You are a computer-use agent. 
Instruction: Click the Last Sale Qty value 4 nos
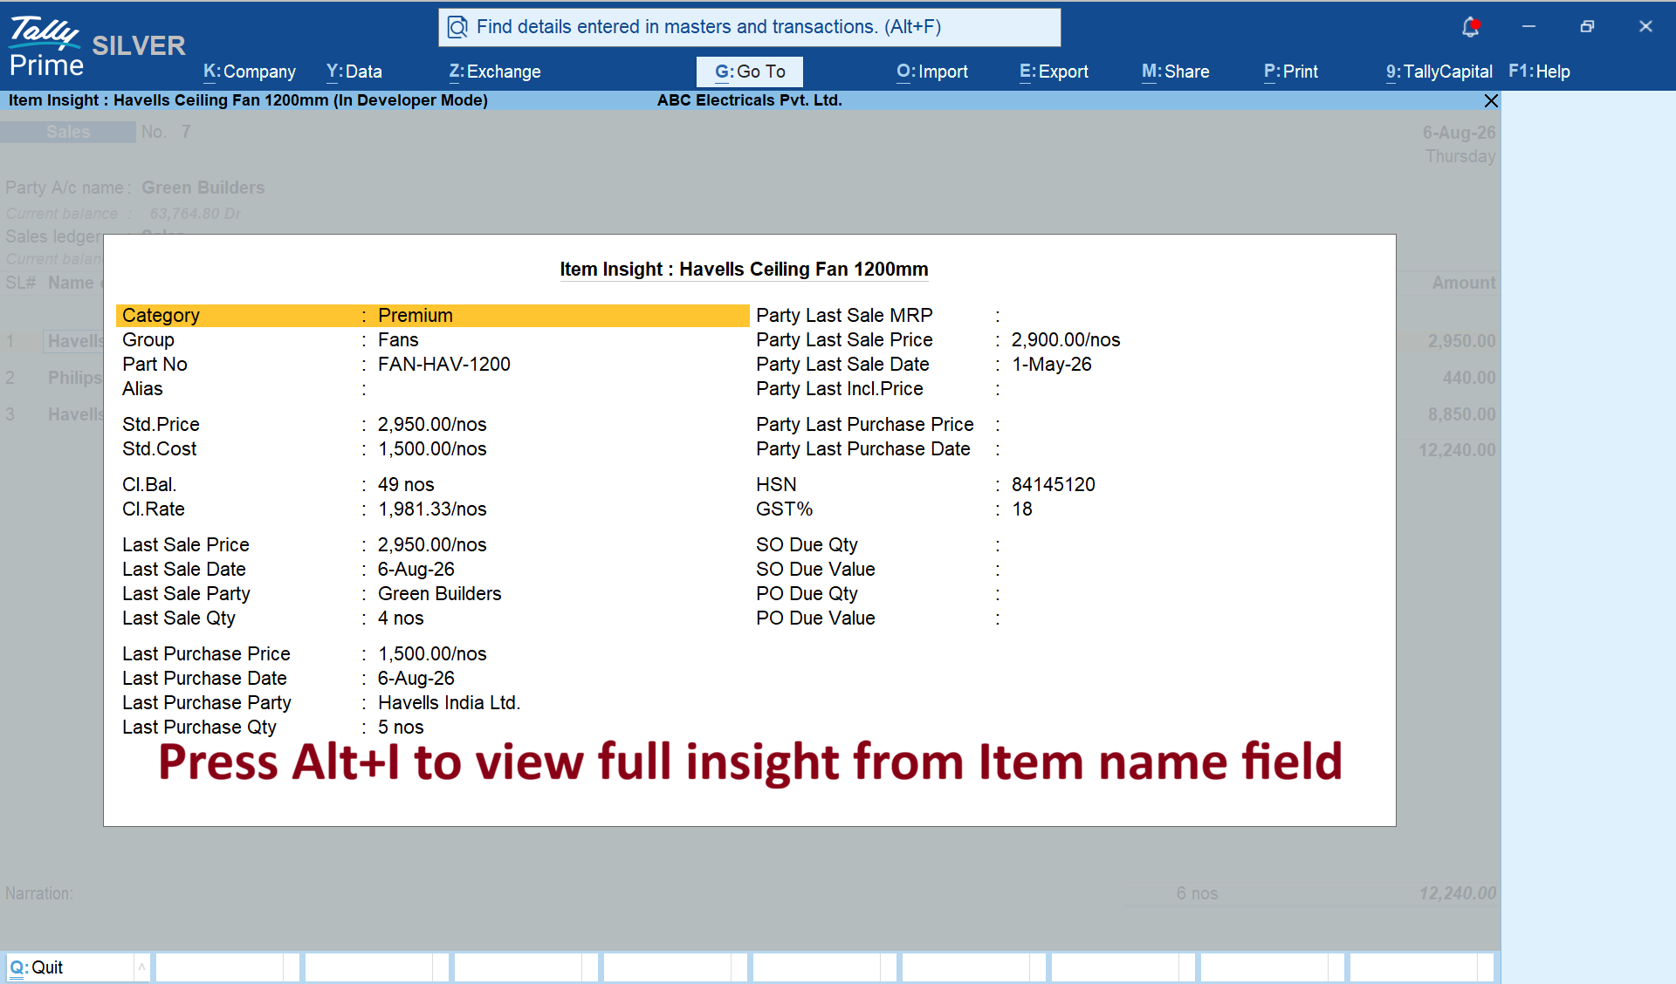point(401,618)
